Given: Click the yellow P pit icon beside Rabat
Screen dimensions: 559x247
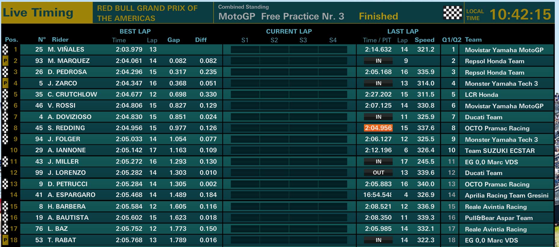Looking at the screenshot, I should click(5, 240).
